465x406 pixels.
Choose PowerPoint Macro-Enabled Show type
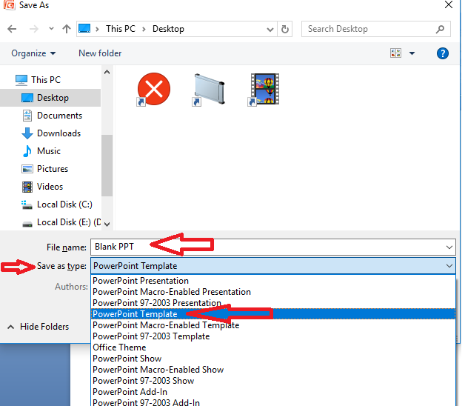point(272,370)
